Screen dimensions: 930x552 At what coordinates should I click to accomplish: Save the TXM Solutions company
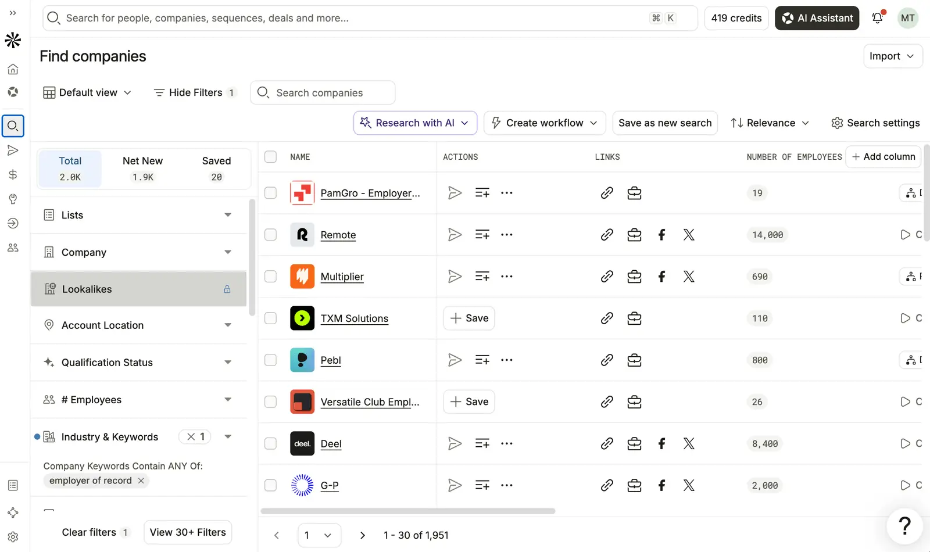[469, 318]
